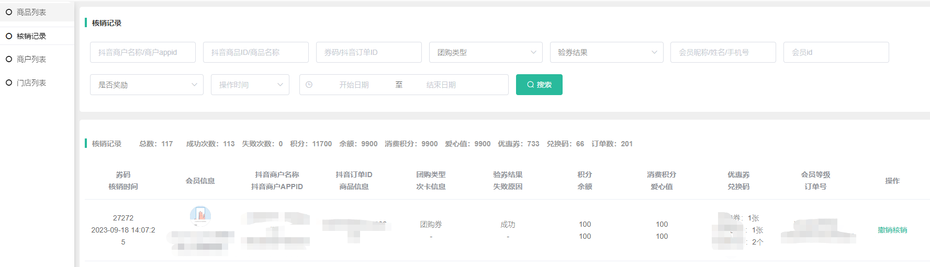Image resolution: width=930 pixels, height=267 pixels.
Task: Click circle icon beside 门店列表
Action: pos(9,83)
